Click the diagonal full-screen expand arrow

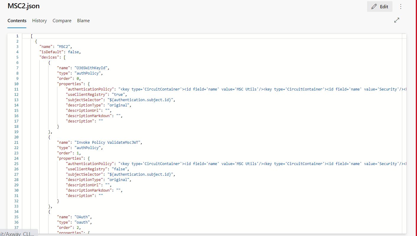(x=397, y=20)
